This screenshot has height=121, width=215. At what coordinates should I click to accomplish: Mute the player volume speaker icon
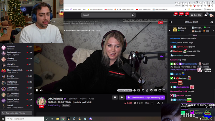click(41, 90)
